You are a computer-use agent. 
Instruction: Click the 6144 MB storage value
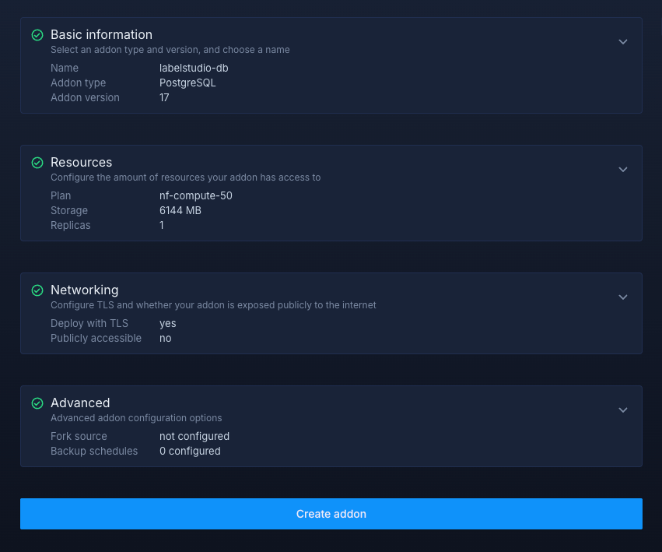tap(180, 211)
